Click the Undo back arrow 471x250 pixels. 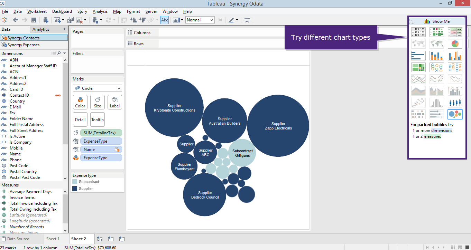tap(16, 20)
